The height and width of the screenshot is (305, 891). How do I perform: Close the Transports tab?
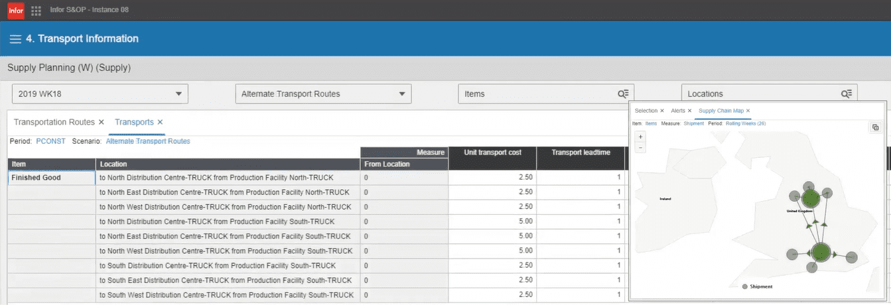click(160, 122)
